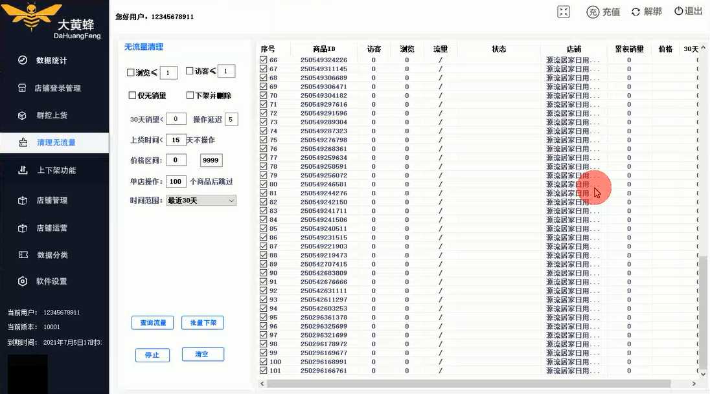Viewport: 710px width, 394px height.
Task: Click the 数据统计 sidebar icon
Action: point(23,60)
